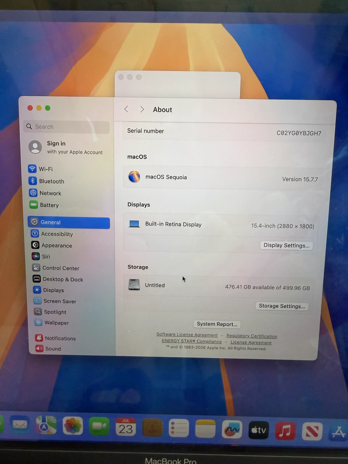Click the Search field in sidebar
This screenshot has width=348, height=464.
tap(66, 127)
